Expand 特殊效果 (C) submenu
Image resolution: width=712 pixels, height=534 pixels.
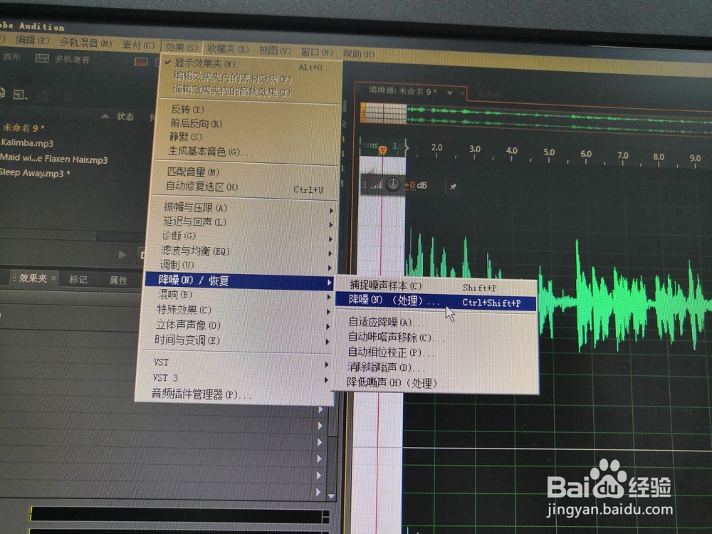[x=237, y=310]
